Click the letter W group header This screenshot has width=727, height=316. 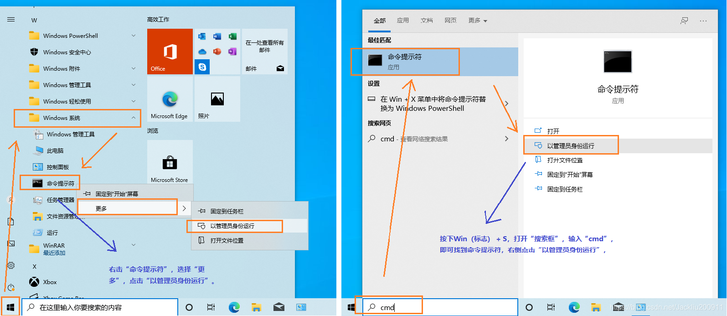click(x=34, y=20)
